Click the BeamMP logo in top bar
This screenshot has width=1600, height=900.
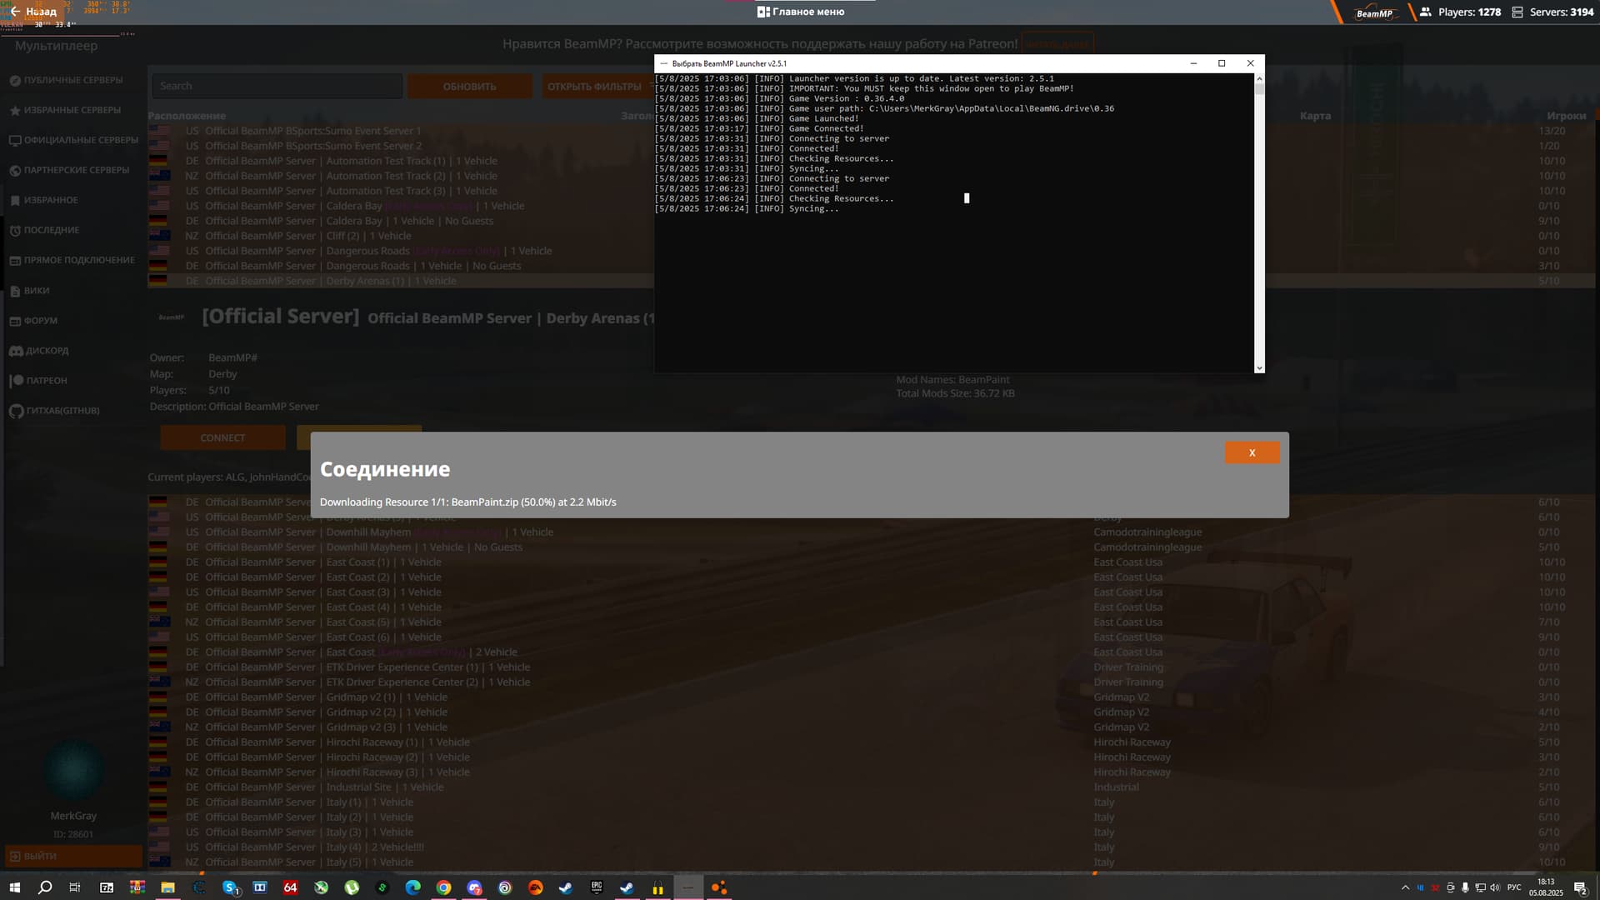[1374, 12]
